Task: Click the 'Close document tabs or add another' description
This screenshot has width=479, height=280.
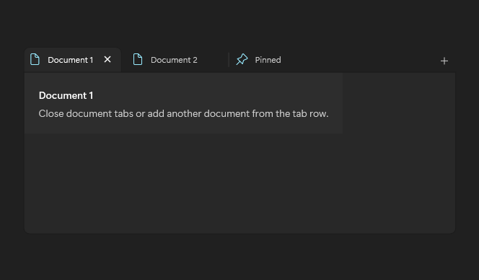Action: (183, 114)
